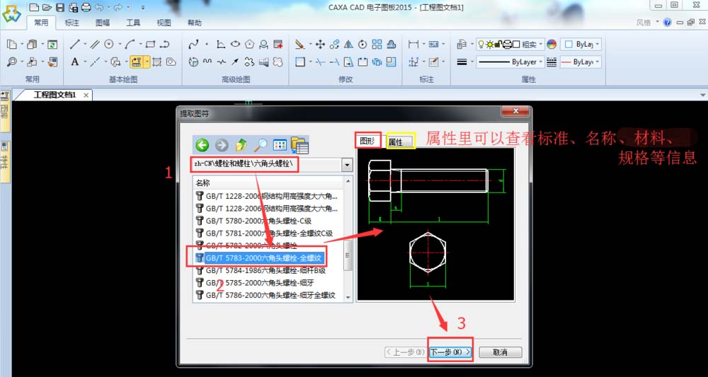Click the highlighted extract symbol library icon
Screen dimensions: 708x377
(137, 62)
